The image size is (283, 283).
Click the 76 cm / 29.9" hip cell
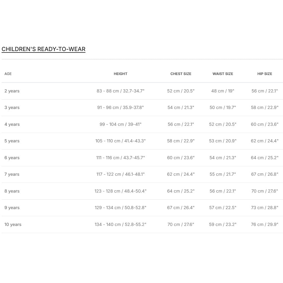pyautogui.click(x=265, y=225)
